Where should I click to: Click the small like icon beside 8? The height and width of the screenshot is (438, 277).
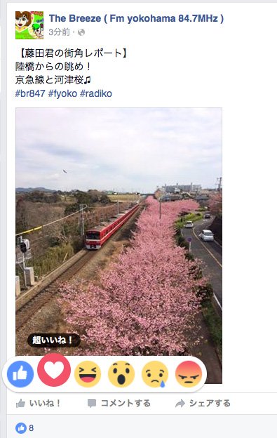[21, 428]
